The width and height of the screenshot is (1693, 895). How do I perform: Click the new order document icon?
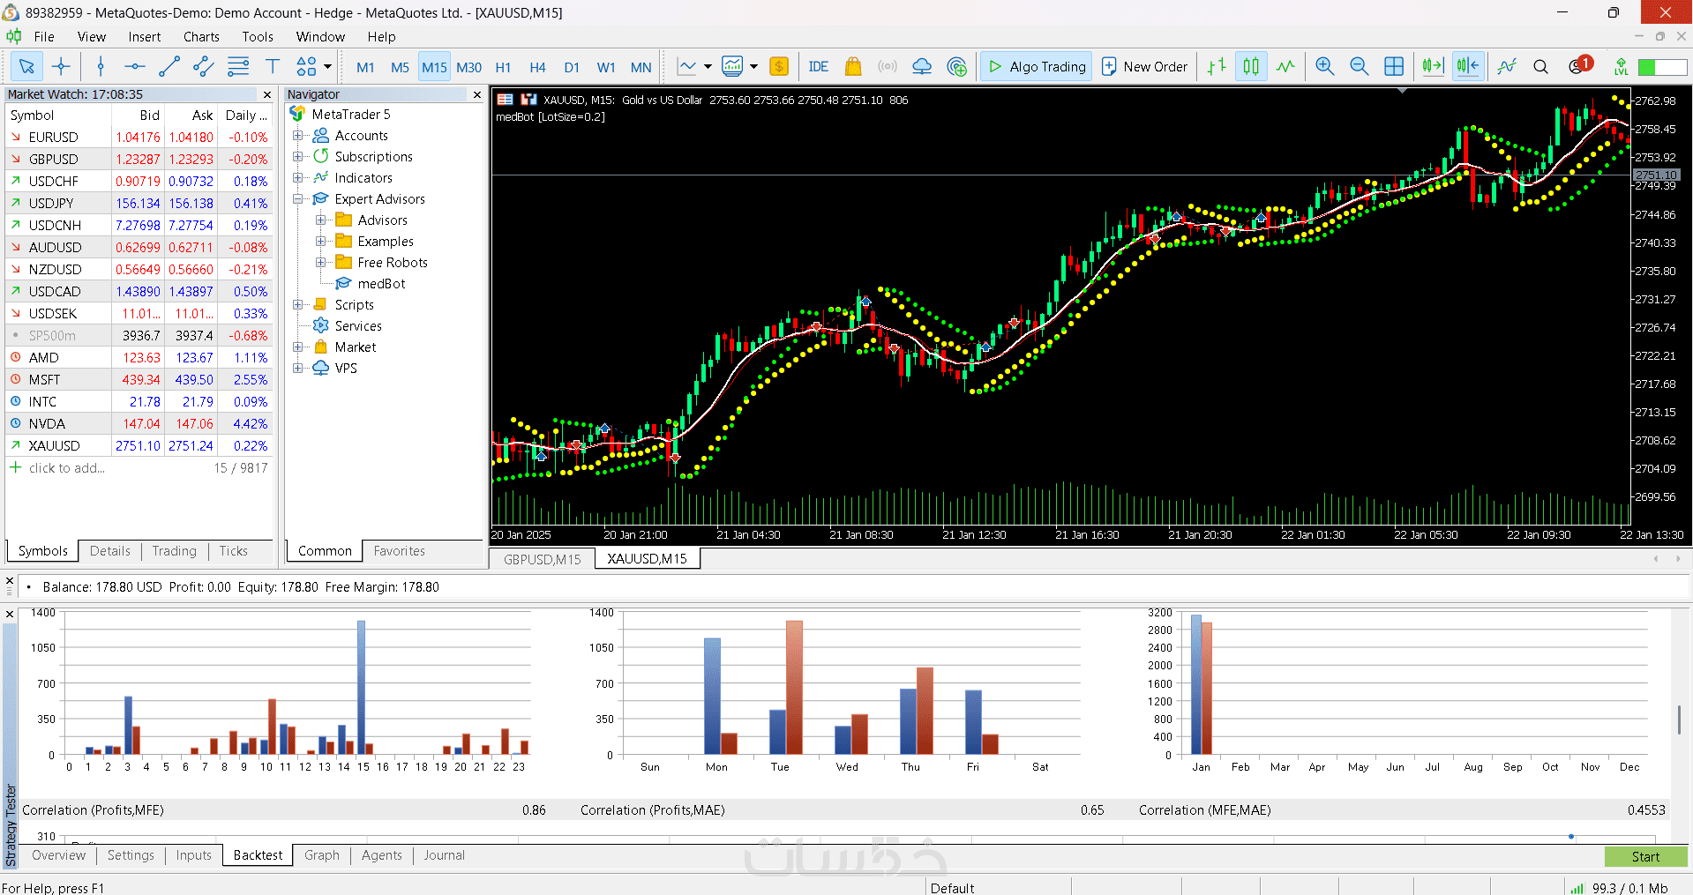[x=1109, y=66]
